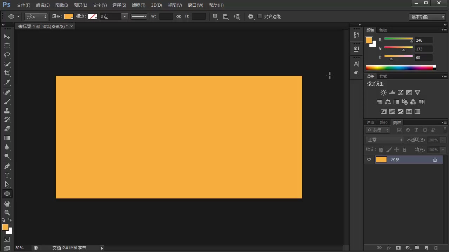Viewport: 449px width, 252px height.
Task: Create a new layer
Action: 427,248
